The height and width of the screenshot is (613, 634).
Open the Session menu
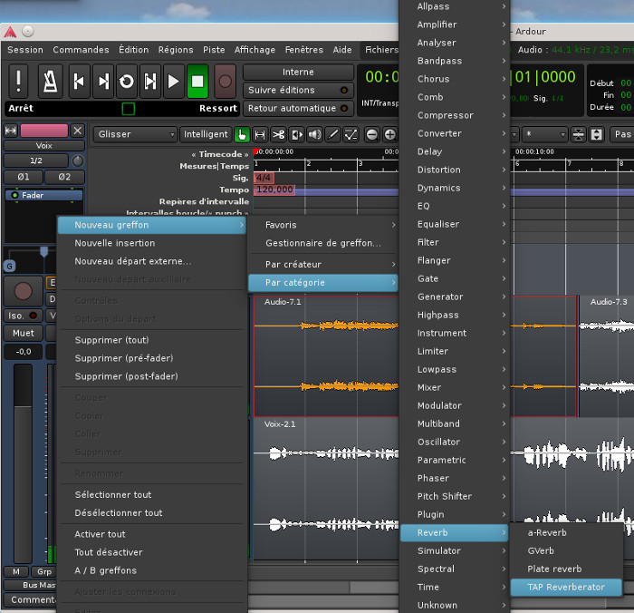24,50
